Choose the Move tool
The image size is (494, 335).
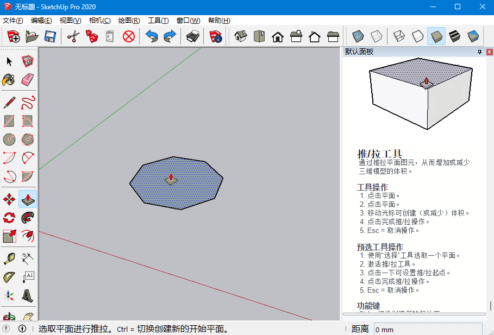pos(9,199)
